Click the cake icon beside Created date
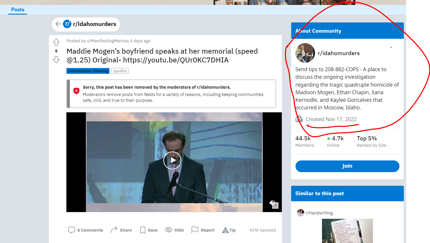The height and width of the screenshot is (243, 430). click(299, 119)
